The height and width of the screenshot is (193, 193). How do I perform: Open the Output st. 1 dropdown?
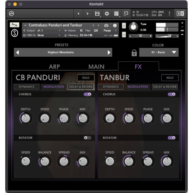(42, 30)
